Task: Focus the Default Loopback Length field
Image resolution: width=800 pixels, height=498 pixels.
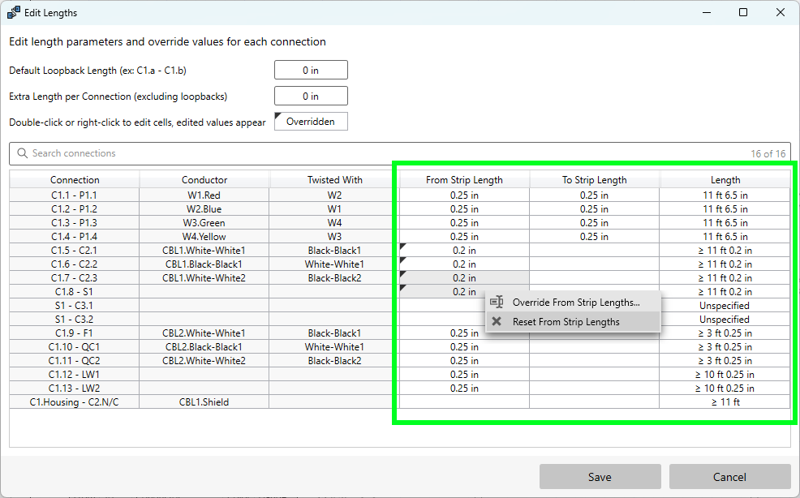Action: [311, 70]
